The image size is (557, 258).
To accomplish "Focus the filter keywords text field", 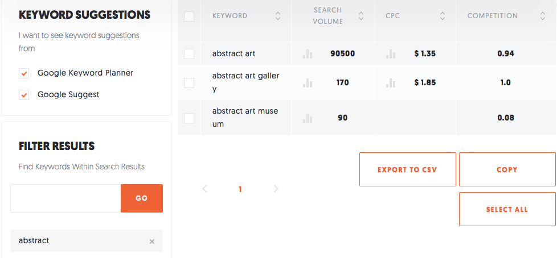I will [x=65, y=198].
